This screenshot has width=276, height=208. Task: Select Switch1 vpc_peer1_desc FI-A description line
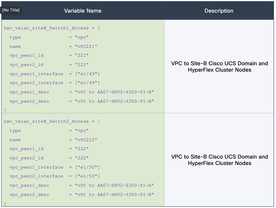pyautogui.click(x=82, y=92)
